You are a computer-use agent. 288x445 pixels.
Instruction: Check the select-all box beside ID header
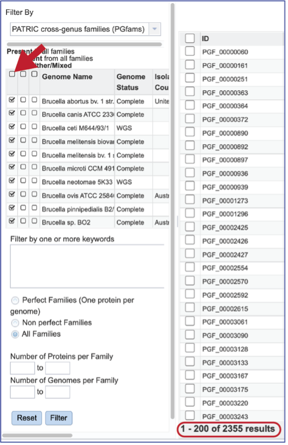pos(190,38)
